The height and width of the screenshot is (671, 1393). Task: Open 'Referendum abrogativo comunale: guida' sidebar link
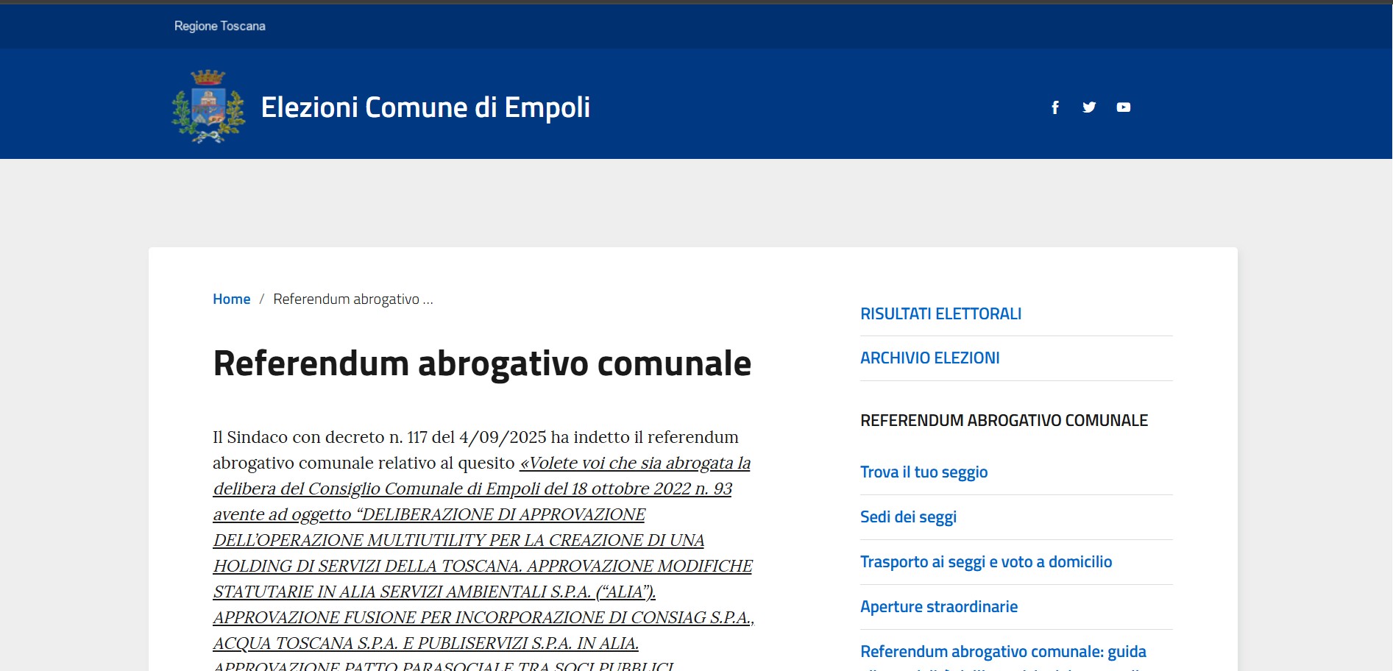(1003, 652)
